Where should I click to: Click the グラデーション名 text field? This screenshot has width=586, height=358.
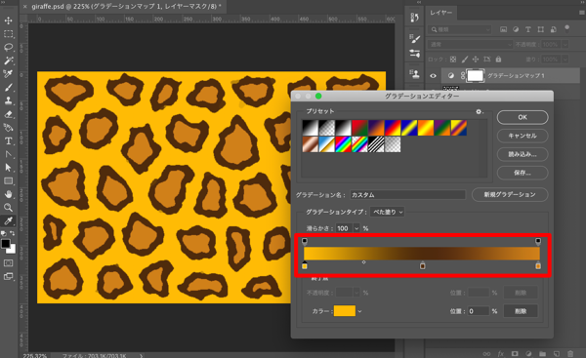click(x=407, y=194)
